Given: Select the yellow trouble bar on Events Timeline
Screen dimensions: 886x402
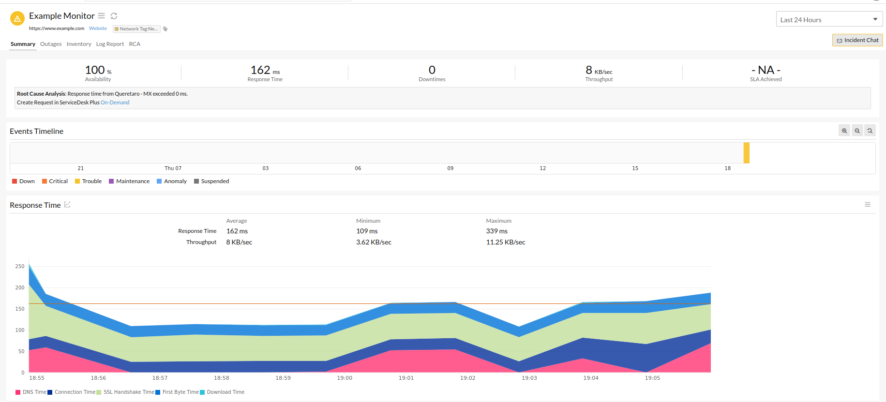Looking at the screenshot, I should click(x=747, y=153).
